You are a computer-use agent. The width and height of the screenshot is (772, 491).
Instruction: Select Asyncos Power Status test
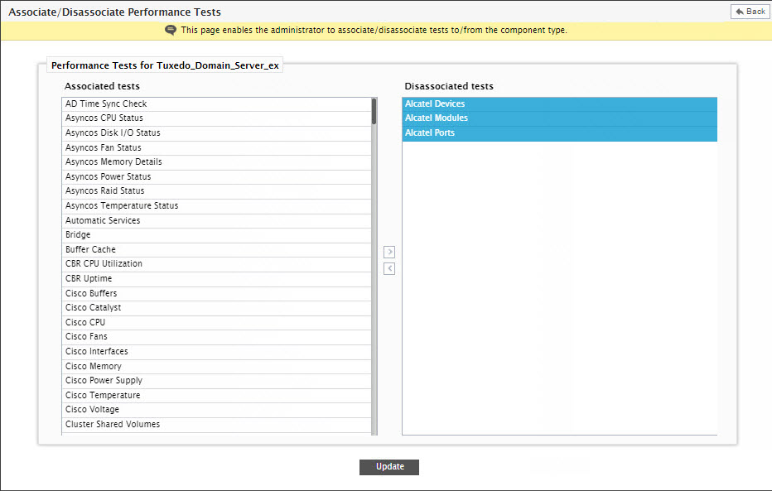tap(217, 176)
